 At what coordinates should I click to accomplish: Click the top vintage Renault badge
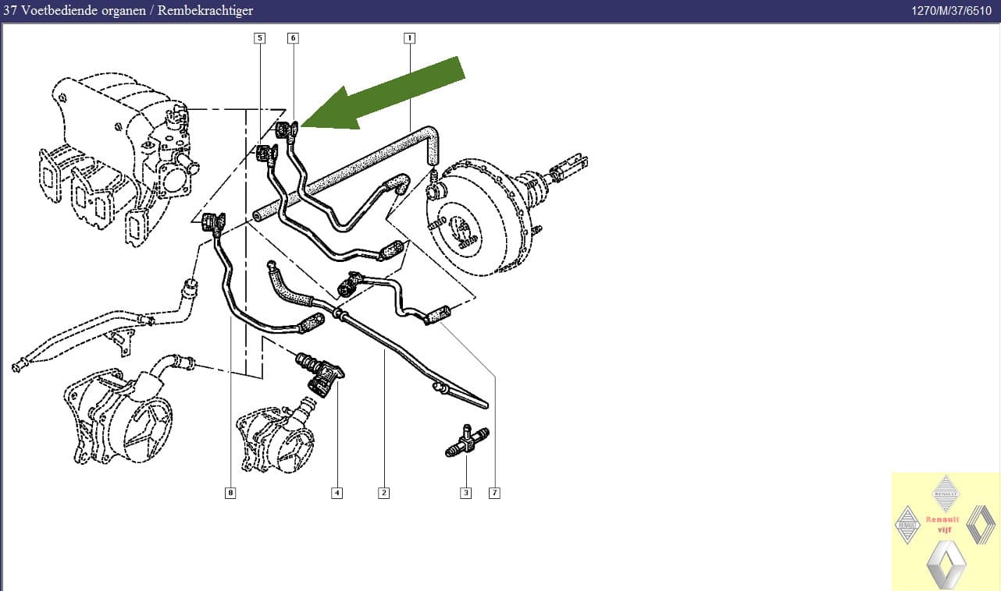pos(946,494)
